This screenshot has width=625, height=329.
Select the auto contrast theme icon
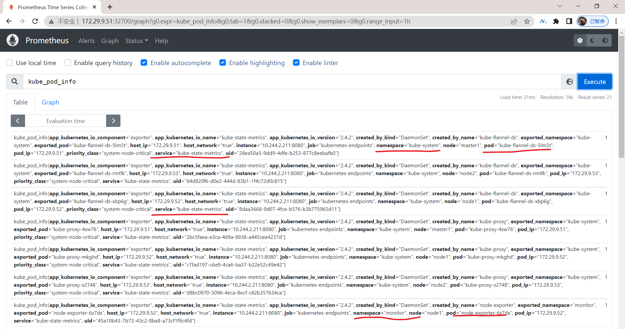click(x=605, y=41)
